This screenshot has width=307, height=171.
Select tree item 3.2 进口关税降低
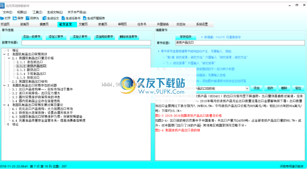pyautogui.click(x=36, y=93)
